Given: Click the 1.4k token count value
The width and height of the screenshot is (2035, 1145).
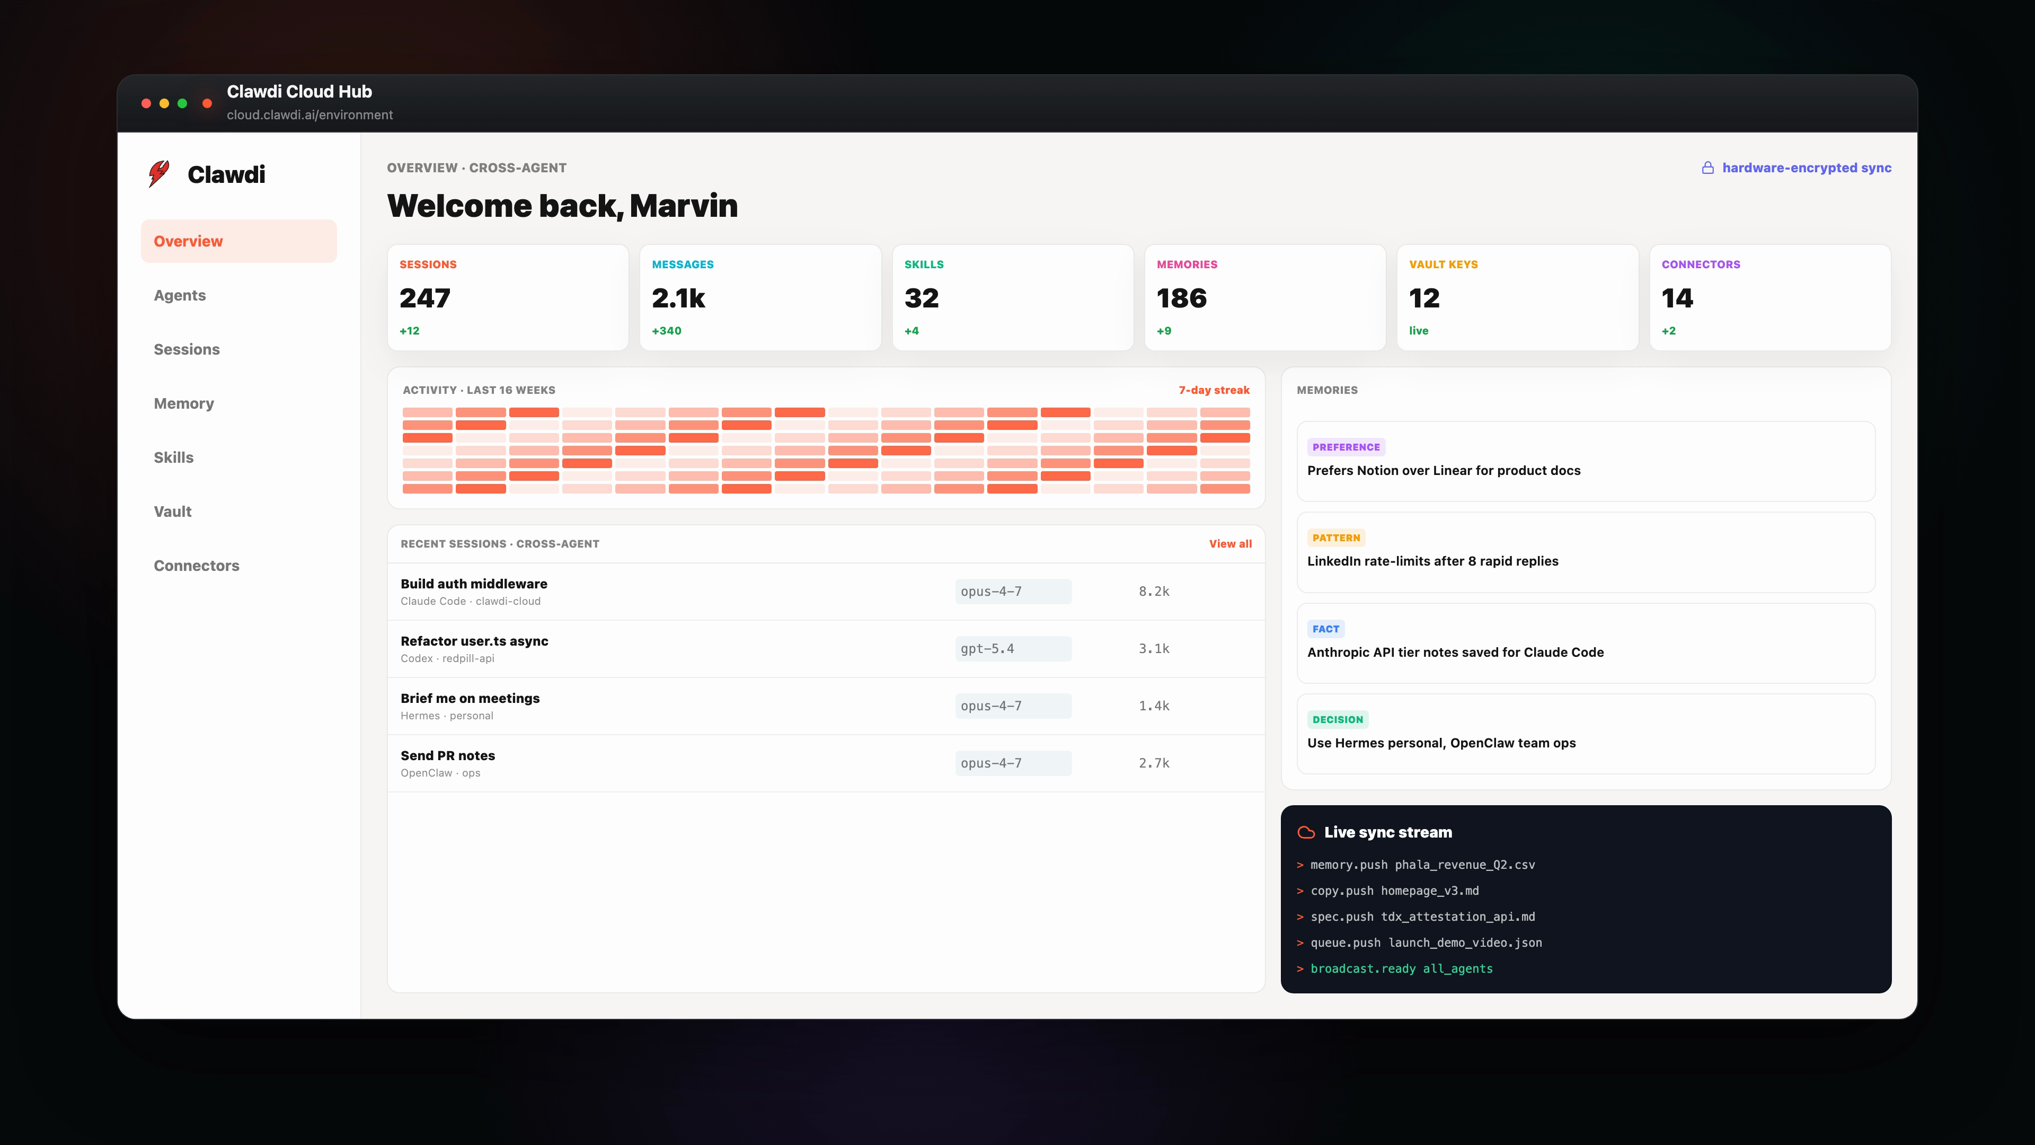Looking at the screenshot, I should click(1153, 706).
